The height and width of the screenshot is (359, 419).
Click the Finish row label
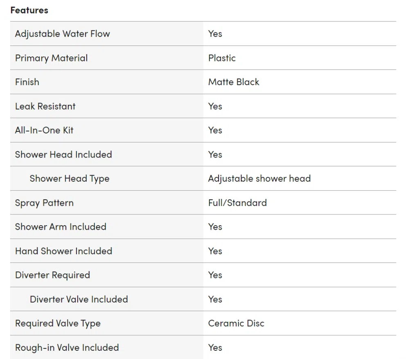(27, 82)
